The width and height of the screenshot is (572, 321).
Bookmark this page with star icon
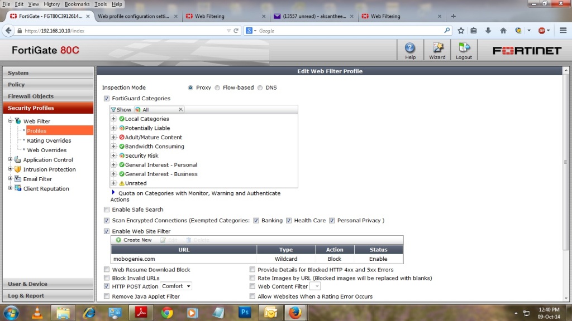pos(461,31)
